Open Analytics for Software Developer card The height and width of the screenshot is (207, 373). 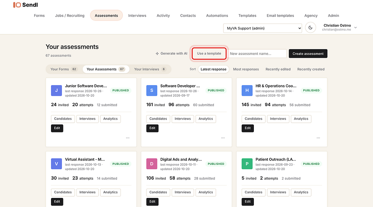click(x=206, y=119)
